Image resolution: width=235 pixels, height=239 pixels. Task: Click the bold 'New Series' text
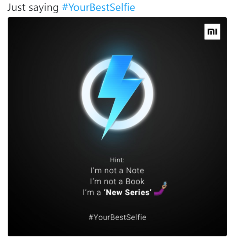128,192
